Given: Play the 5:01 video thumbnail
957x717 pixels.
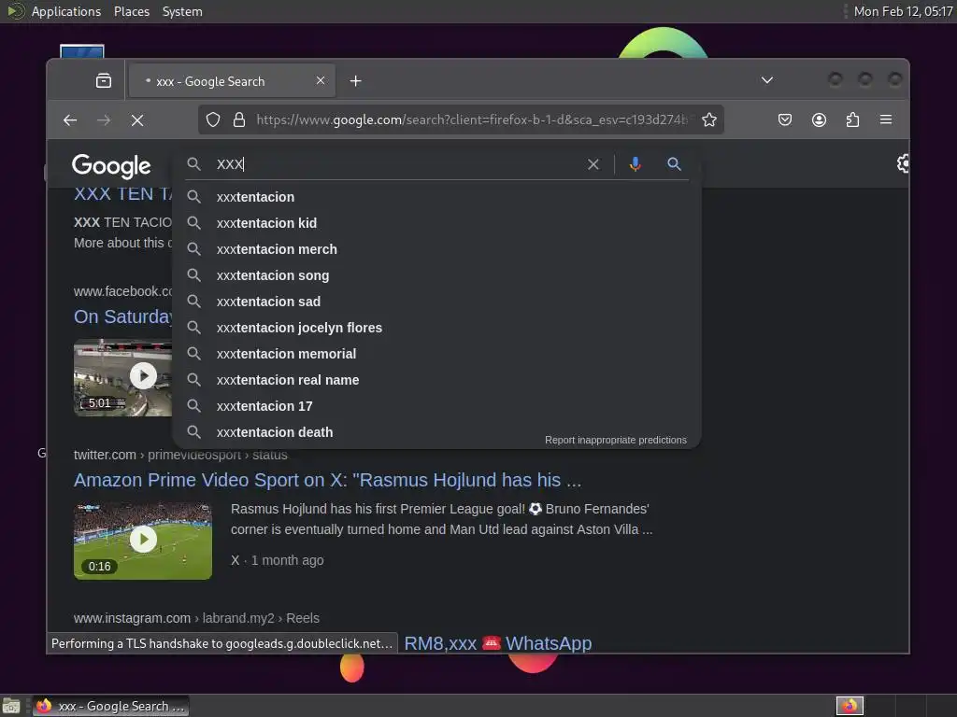Looking at the screenshot, I should click(x=122, y=377).
